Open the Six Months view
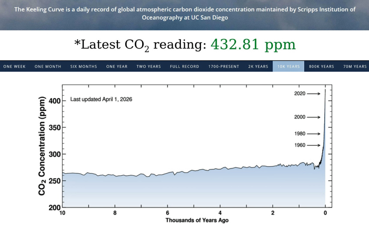The image size is (369, 225). click(x=83, y=66)
